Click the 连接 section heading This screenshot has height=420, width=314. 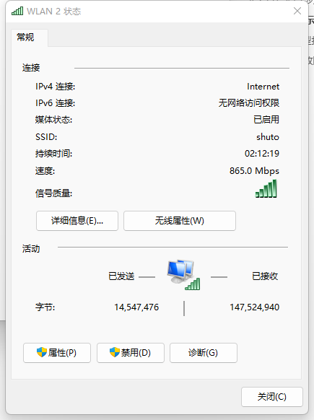(31, 68)
